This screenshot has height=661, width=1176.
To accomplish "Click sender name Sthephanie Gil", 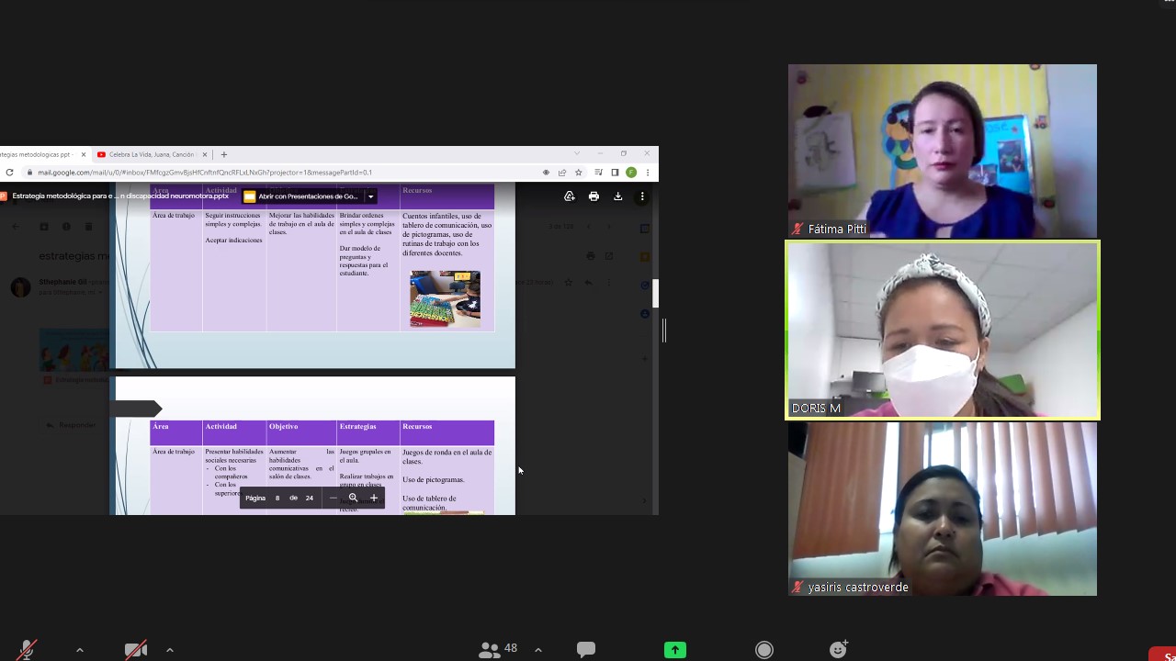I will click(62, 282).
